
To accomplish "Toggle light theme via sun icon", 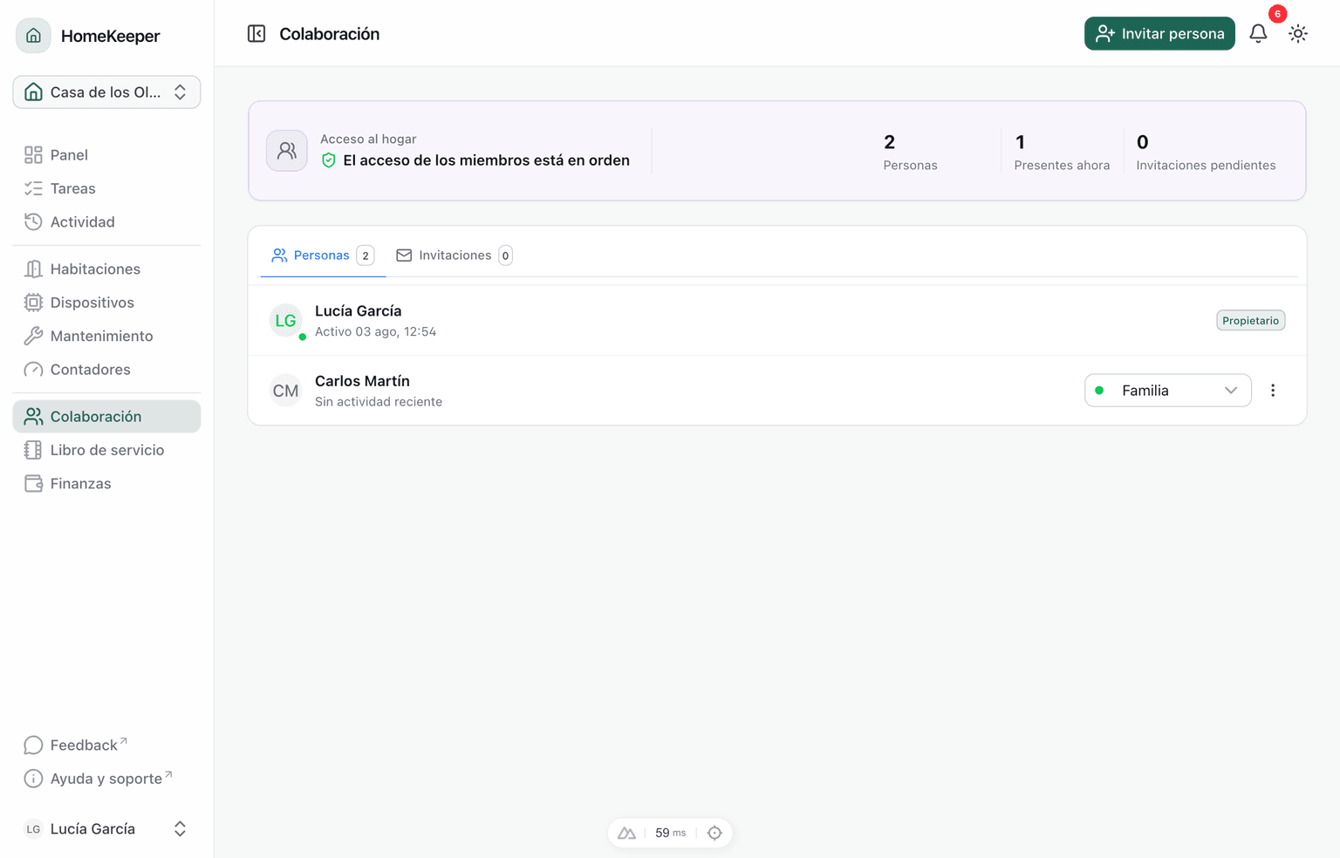I will (1298, 34).
